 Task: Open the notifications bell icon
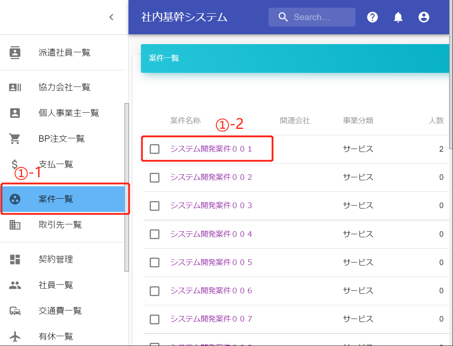[x=398, y=17]
